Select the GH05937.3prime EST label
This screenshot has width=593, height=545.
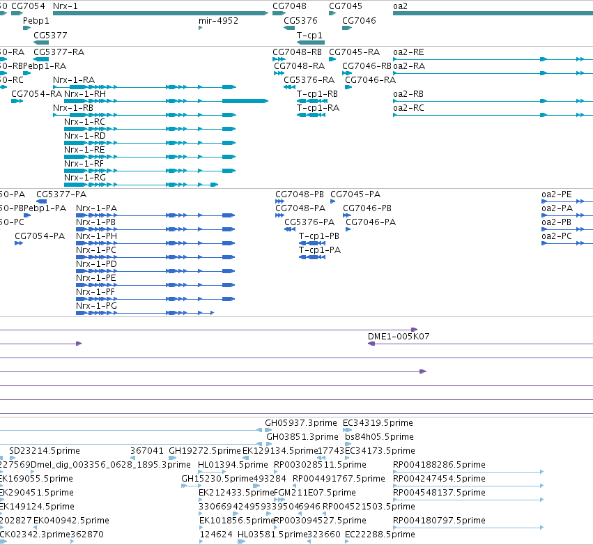300,423
